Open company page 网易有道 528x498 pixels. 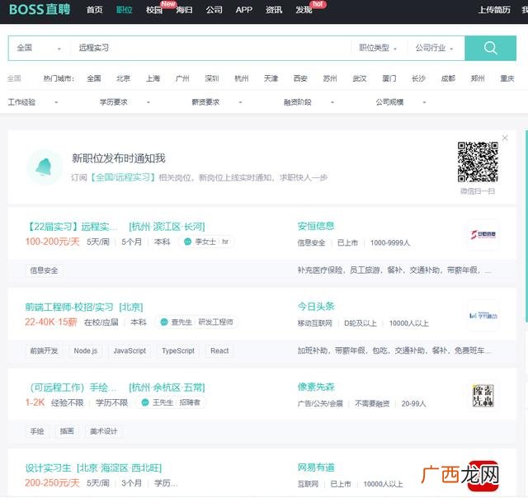(316, 467)
